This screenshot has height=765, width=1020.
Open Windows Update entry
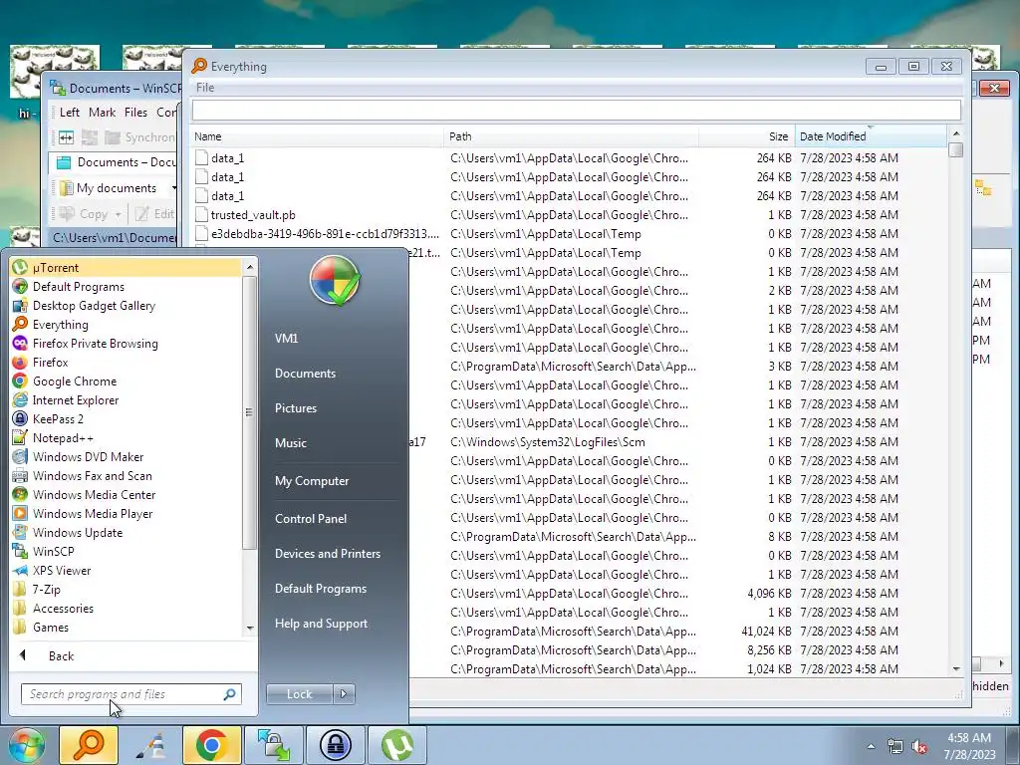tap(127, 532)
